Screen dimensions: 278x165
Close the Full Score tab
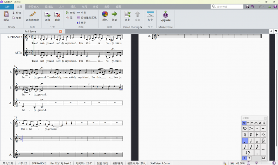coord(61,31)
